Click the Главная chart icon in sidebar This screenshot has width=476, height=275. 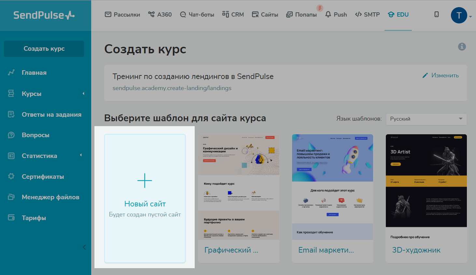[11, 72]
